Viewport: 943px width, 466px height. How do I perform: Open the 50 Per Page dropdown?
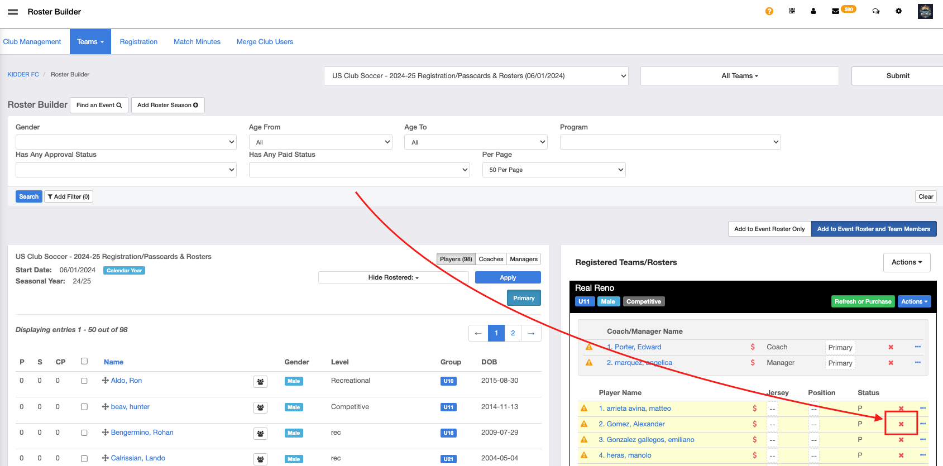coord(553,170)
